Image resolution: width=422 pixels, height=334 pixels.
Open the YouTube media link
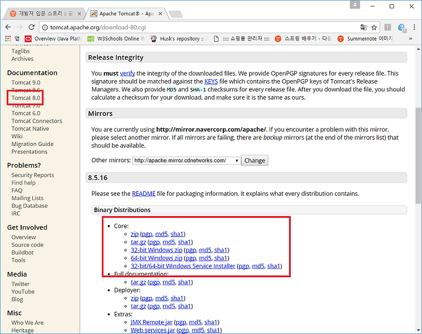coord(23,291)
